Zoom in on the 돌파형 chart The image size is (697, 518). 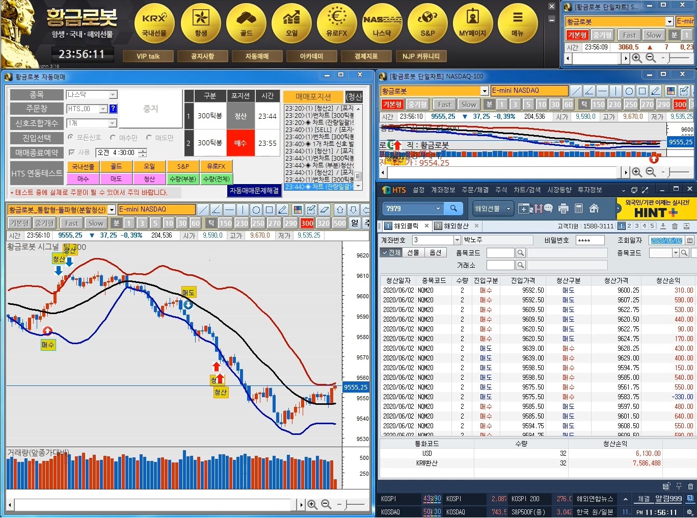(x=312, y=504)
